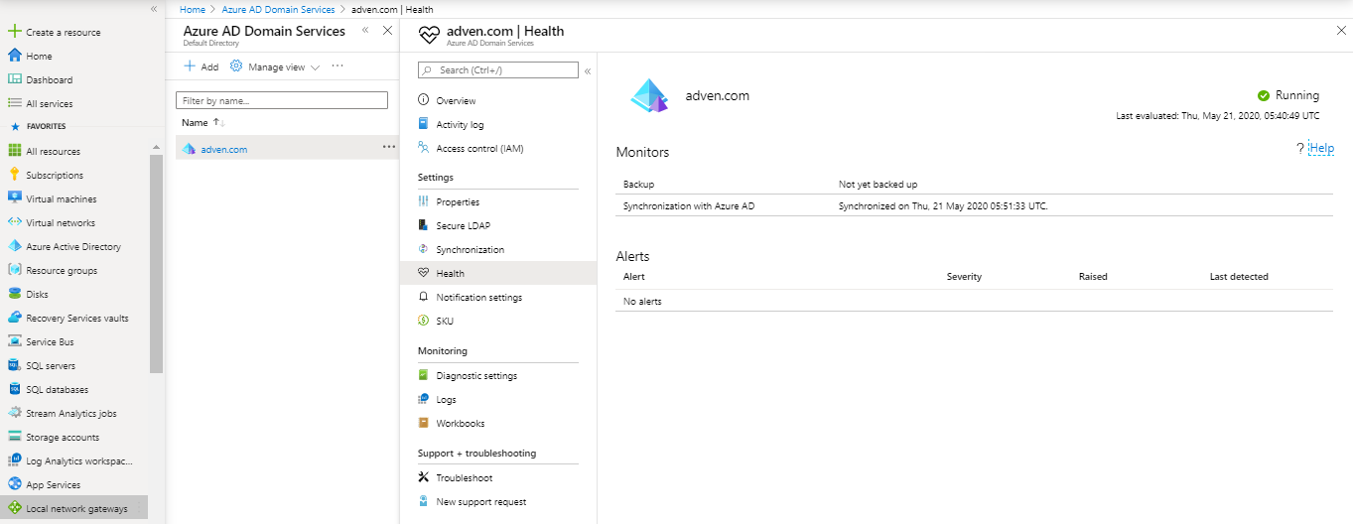Open the SKU page
1353x524 pixels.
(444, 322)
